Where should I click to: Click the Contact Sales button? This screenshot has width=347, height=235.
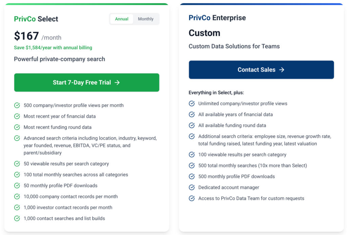tap(261, 70)
